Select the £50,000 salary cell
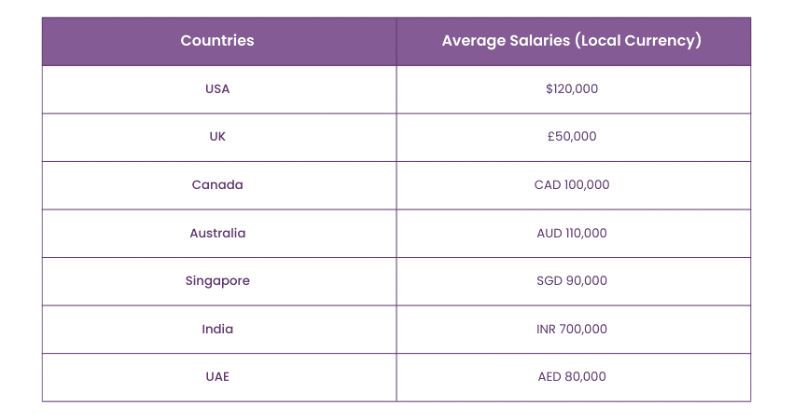Image resolution: width=793 pixels, height=419 pixels. click(572, 137)
